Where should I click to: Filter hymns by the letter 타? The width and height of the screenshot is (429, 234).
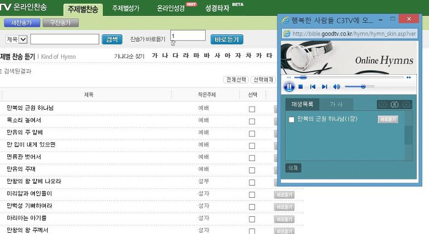(x=269, y=56)
